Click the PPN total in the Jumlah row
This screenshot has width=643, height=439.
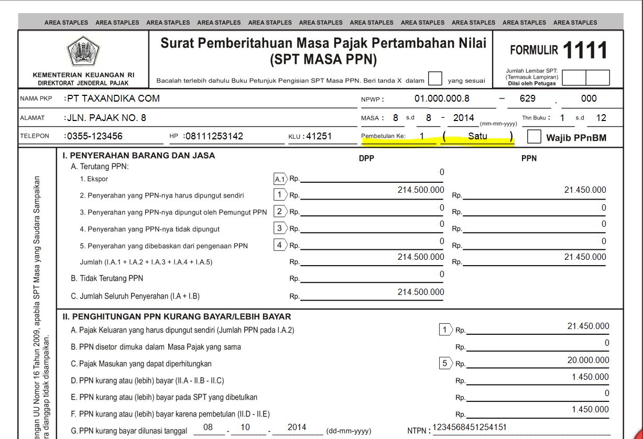[x=585, y=257]
